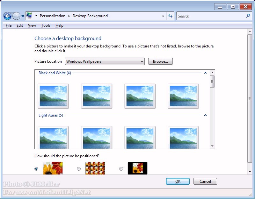
Task: Expand the address bar history dropdown
Action: click(x=163, y=16)
